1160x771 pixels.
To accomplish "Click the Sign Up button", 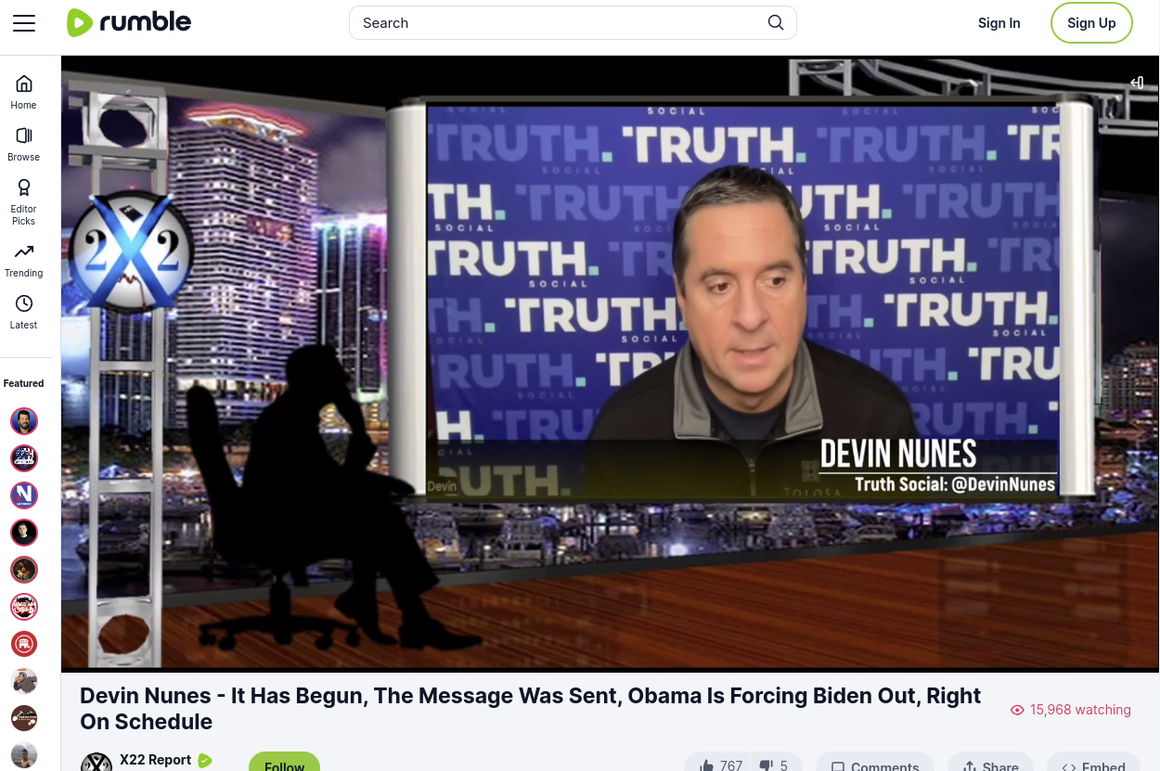I will coord(1091,23).
